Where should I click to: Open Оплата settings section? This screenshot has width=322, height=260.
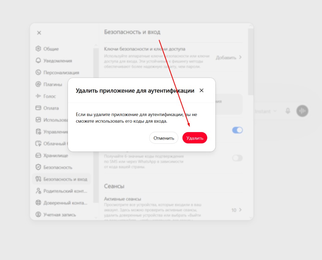(x=50, y=108)
